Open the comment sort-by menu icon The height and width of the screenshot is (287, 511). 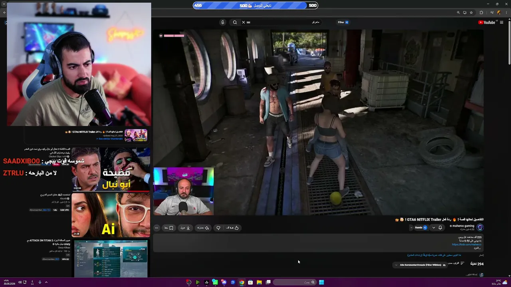click(462, 263)
